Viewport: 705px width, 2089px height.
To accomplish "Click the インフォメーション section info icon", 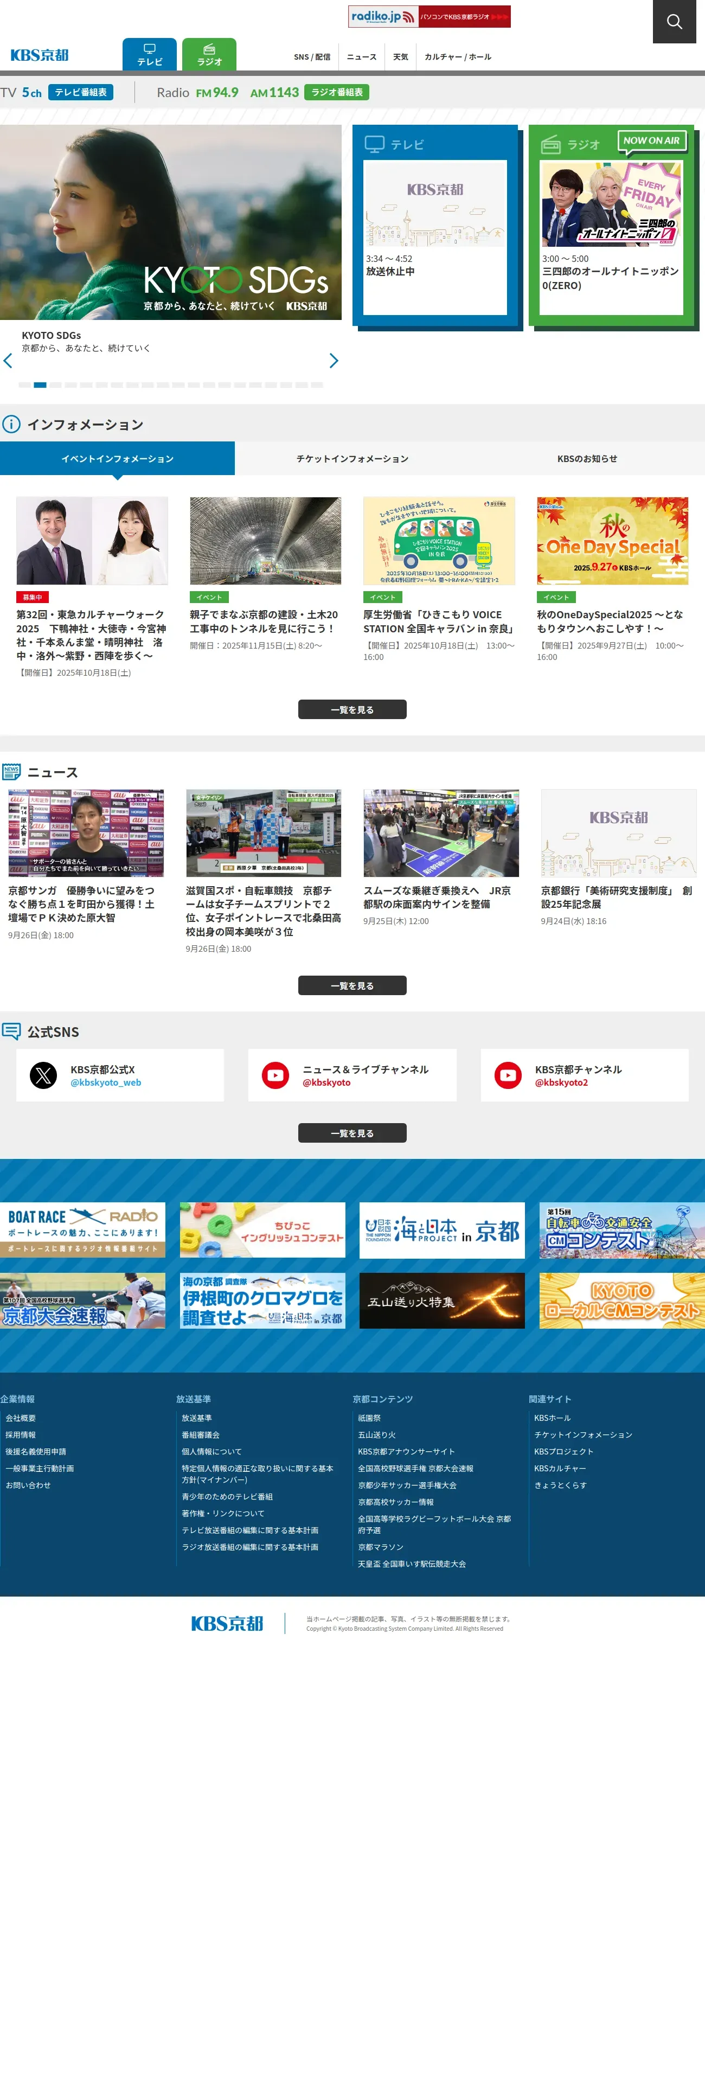I will 11,424.
